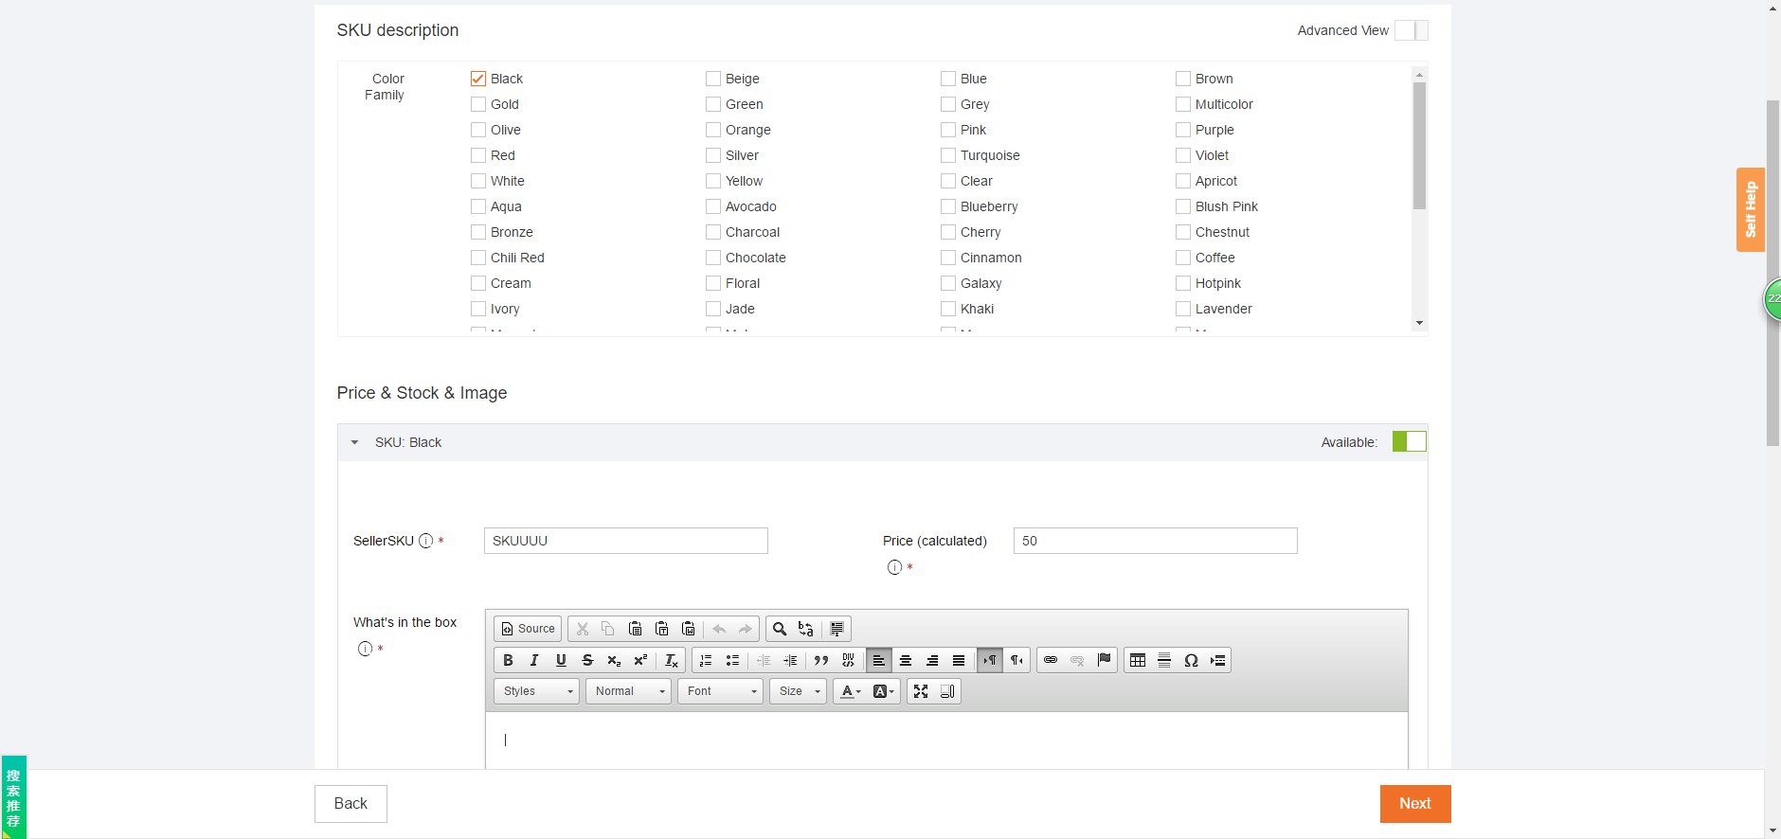Image resolution: width=1781 pixels, height=839 pixels.
Task: Enable the Chocolate color checkbox
Action: [x=713, y=258]
